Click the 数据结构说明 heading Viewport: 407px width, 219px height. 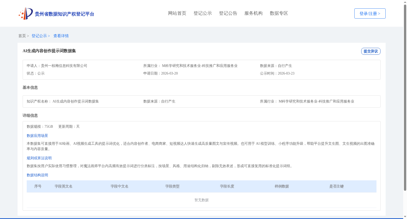pos(37,175)
